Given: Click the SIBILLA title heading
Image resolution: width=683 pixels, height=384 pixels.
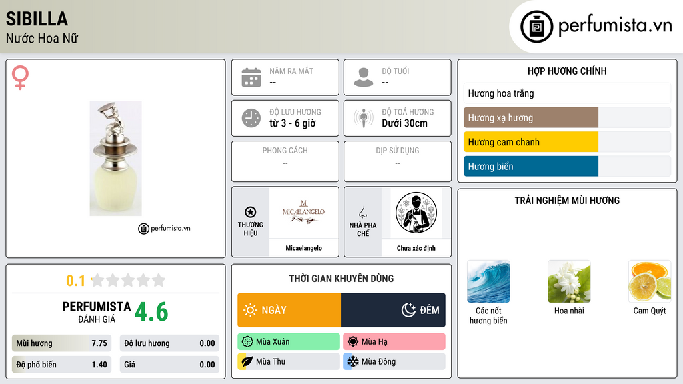Looking at the screenshot, I should coord(37,19).
